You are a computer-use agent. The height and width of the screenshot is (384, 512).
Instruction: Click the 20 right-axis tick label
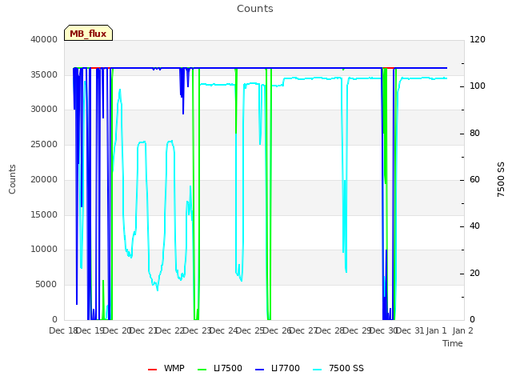pyautogui.click(x=474, y=273)
